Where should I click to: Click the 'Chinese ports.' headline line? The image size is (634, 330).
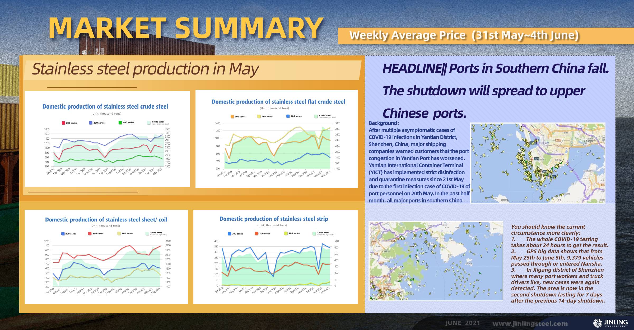[425, 114]
